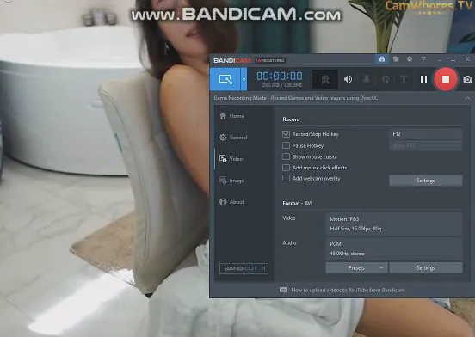Open the folder icon in title bar
The image size is (475, 337).
[x=396, y=59]
